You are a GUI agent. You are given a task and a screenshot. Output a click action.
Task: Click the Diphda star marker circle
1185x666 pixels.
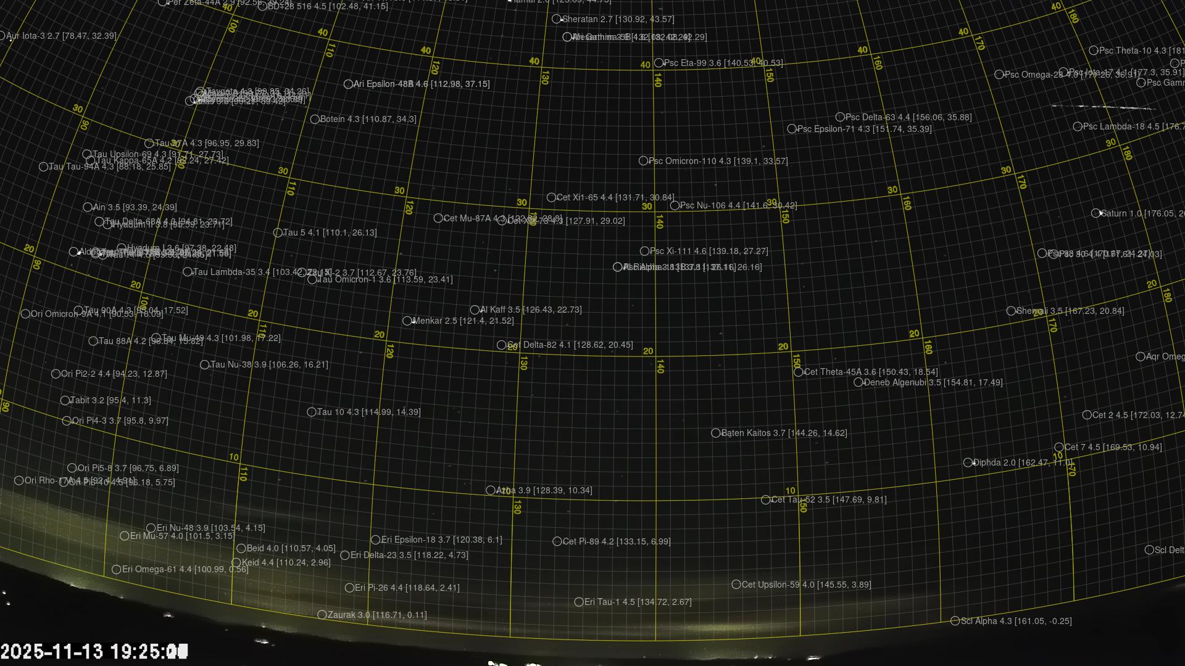pyautogui.click(x=968, y=462)
